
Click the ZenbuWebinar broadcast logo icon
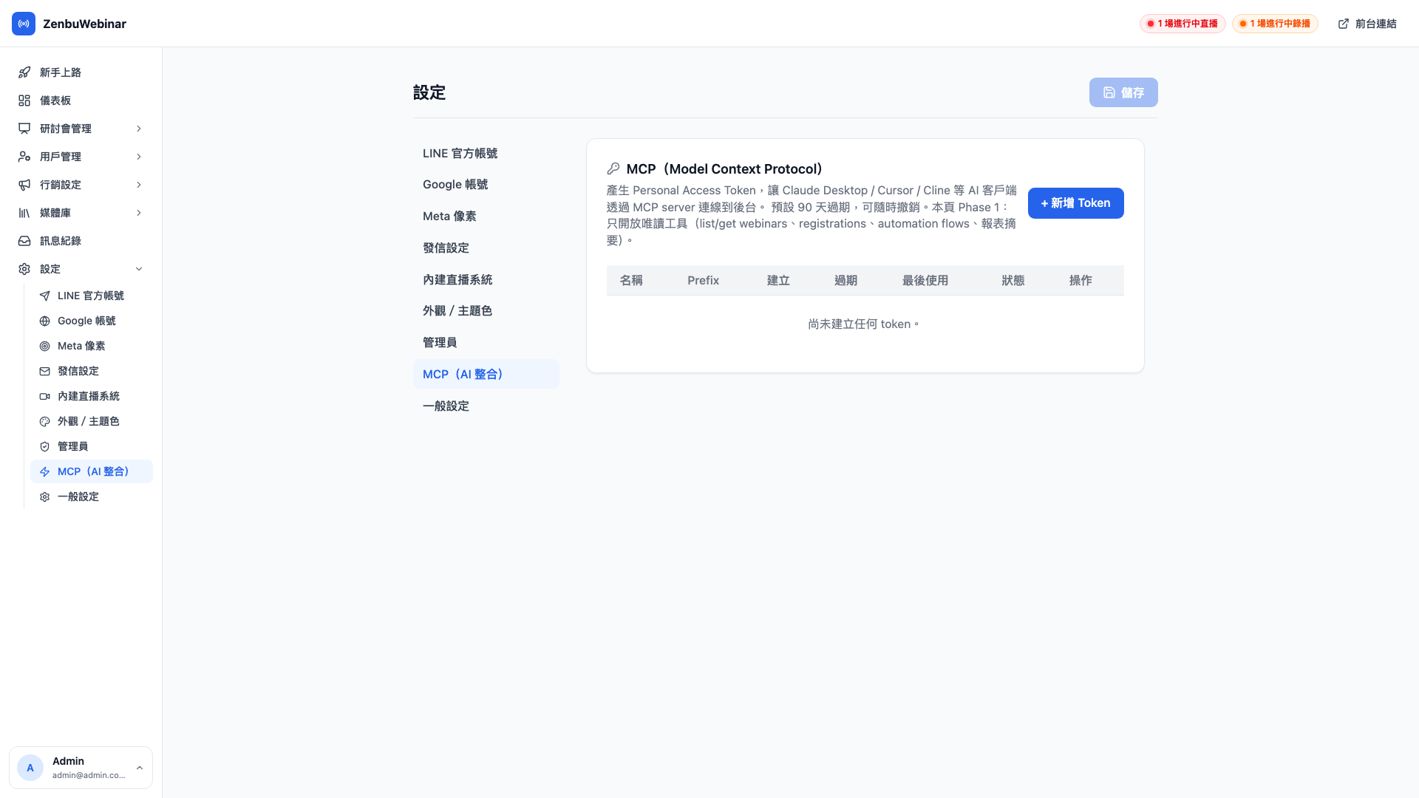(24, 24)
